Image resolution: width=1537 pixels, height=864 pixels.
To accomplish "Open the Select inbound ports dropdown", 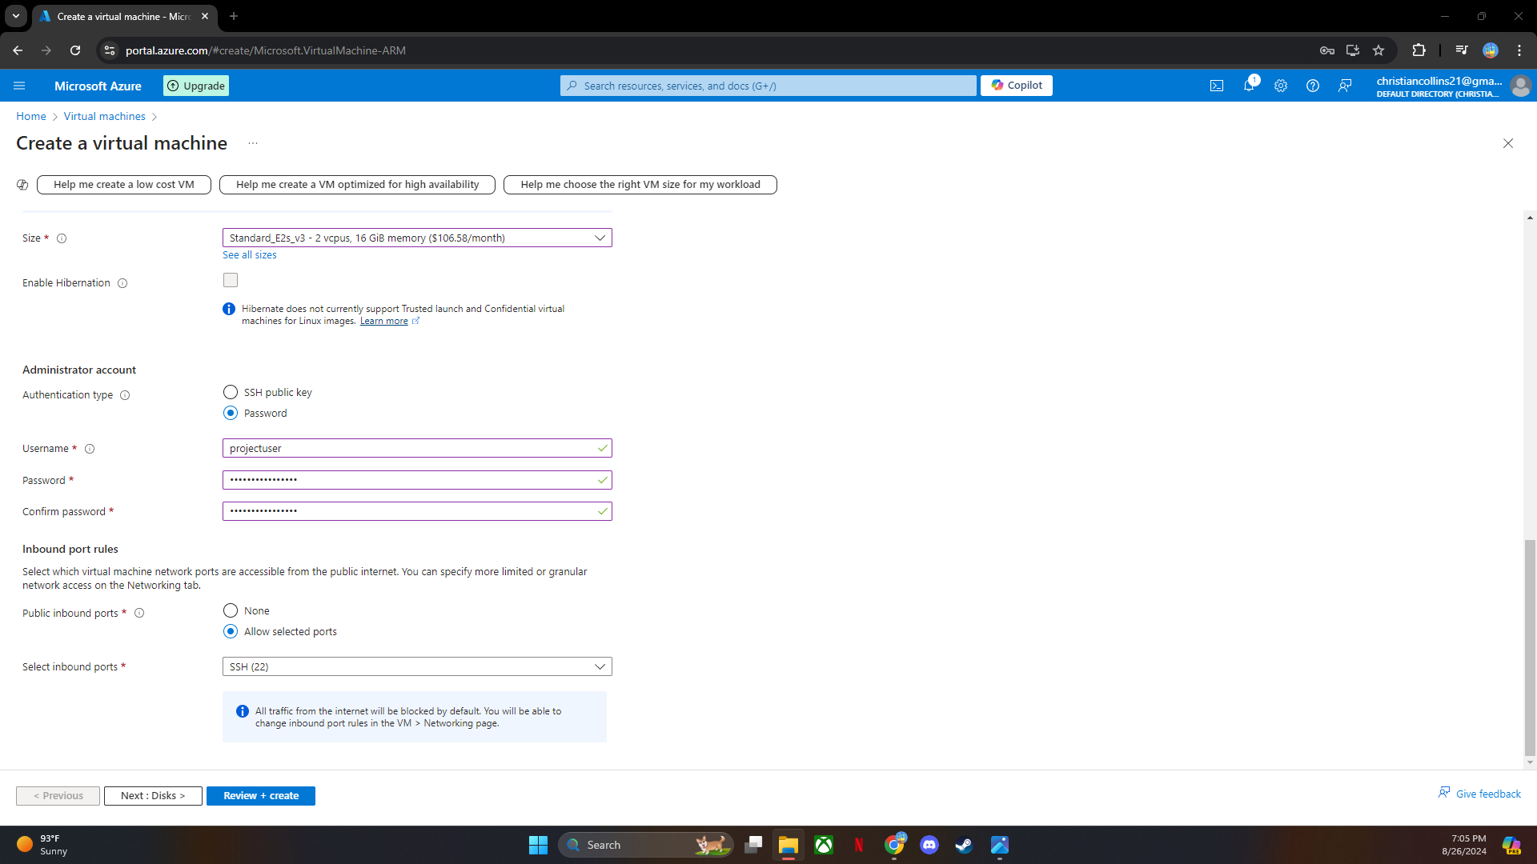I will pos(416,666).
